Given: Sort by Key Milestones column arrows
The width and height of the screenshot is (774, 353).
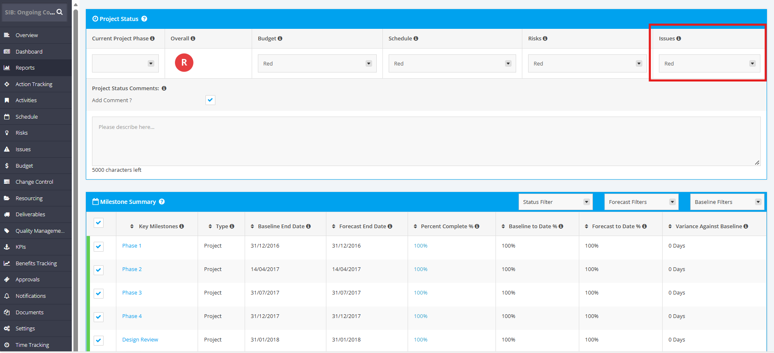Looking at the screenshot, I should (x=132, y=226).
